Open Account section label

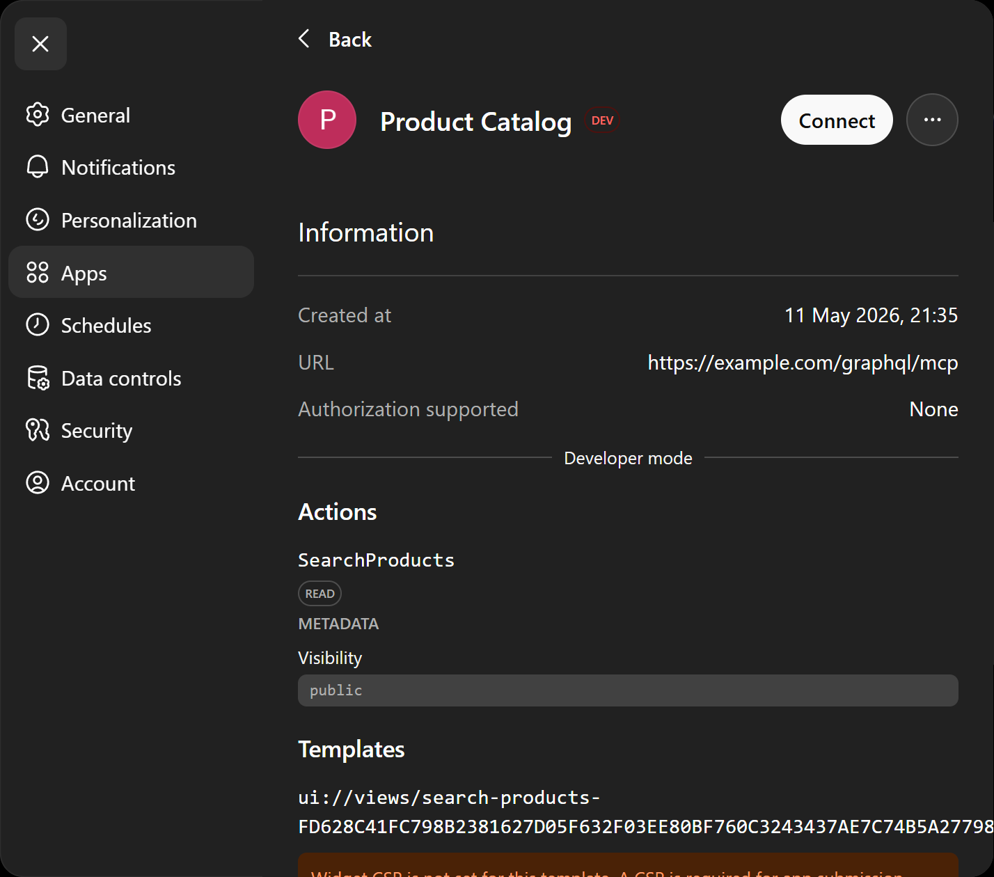98,484
